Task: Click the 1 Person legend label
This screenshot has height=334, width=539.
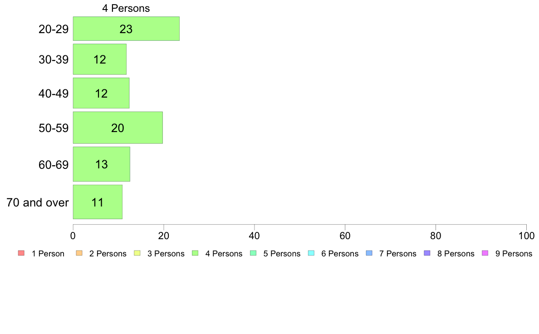Action: [x=48, y=254]
